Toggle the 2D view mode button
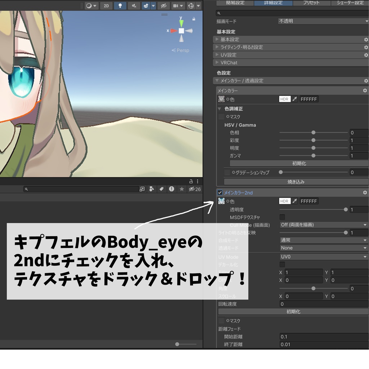Viewport: 369px width, 369px height. (x=106, y=5)
